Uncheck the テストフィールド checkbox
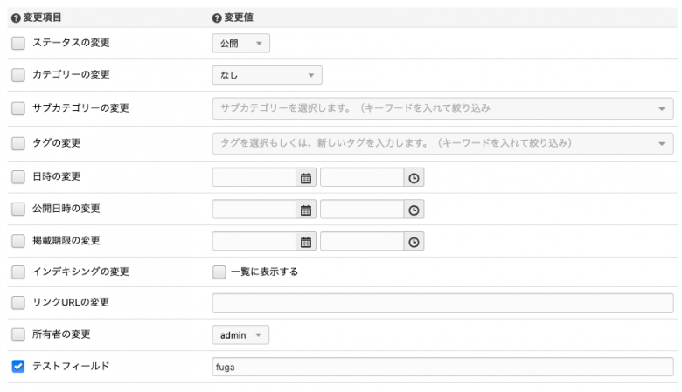The height and width of the screenshot is (392, 682). click(18, 367)
